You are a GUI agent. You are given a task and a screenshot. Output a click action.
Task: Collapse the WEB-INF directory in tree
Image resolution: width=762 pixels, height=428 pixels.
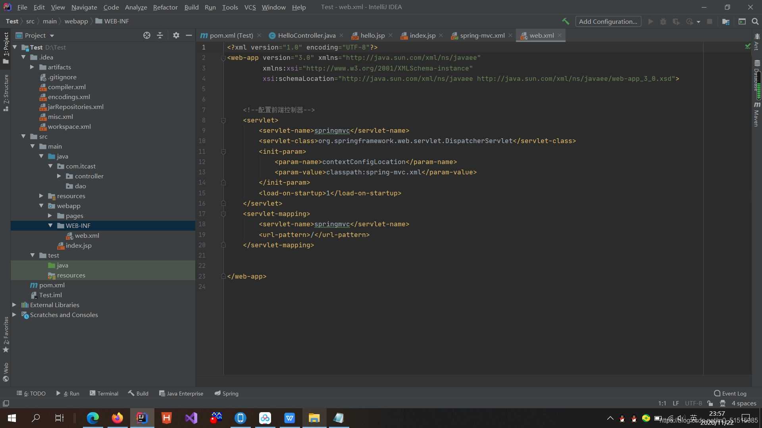(x=51, y=225)
